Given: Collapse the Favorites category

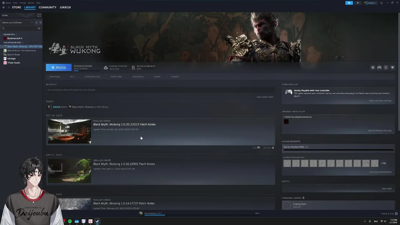Looking at the screenshot, I should click(x=2, y=34).
